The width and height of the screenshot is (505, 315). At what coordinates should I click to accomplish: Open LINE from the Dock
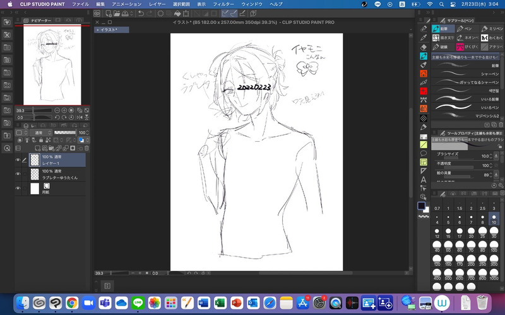click(x=138, y=303)
